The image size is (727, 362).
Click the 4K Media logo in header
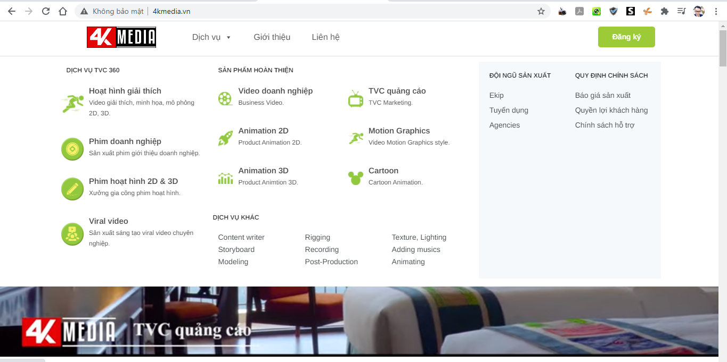[121, 37]
